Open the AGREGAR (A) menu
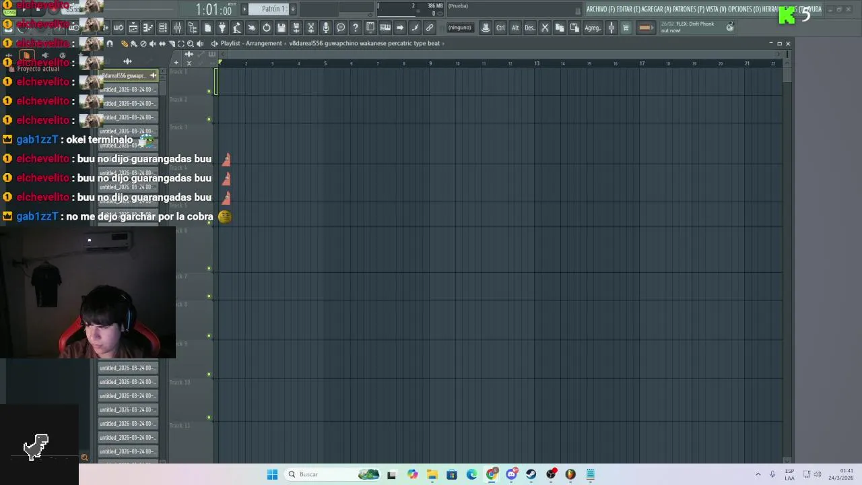The height and width of the screenshot is (485, 862). coord(657,9)
